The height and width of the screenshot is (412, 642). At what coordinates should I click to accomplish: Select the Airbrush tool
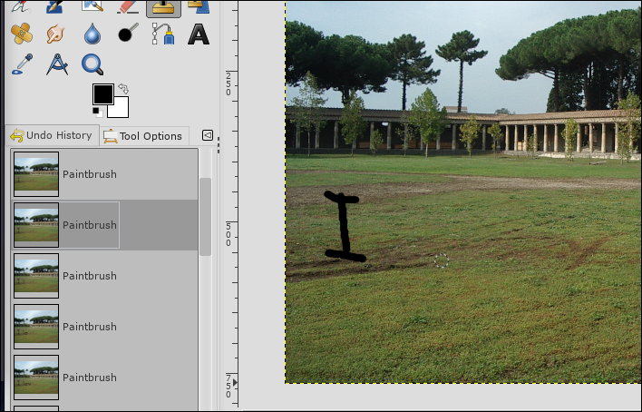[x=22, y=5]
